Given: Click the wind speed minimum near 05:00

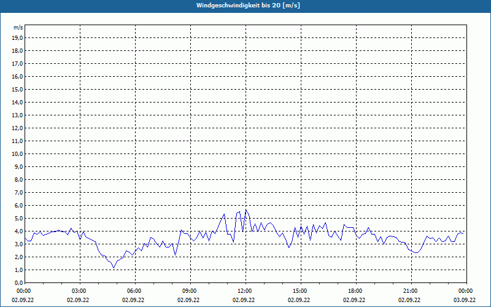Looking at the screenshot, I should (114, 268).
